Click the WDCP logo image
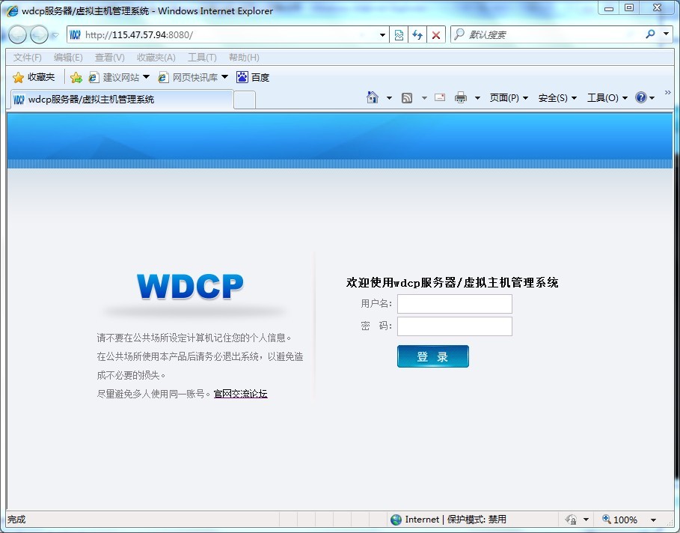The height and width of the screenshot is (533, 680). (x=190, y=287)
